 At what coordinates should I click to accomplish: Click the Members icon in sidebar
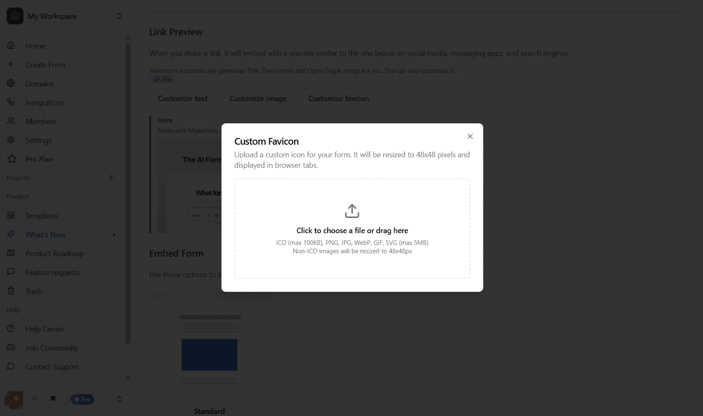click(x=11, y=121)
